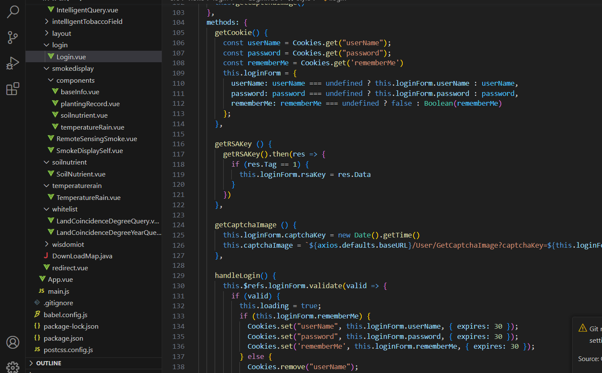Open the Search view in activity bar
Image resolution: width=602 pixels, height=373 pixels.
click(x=13, y=12)
